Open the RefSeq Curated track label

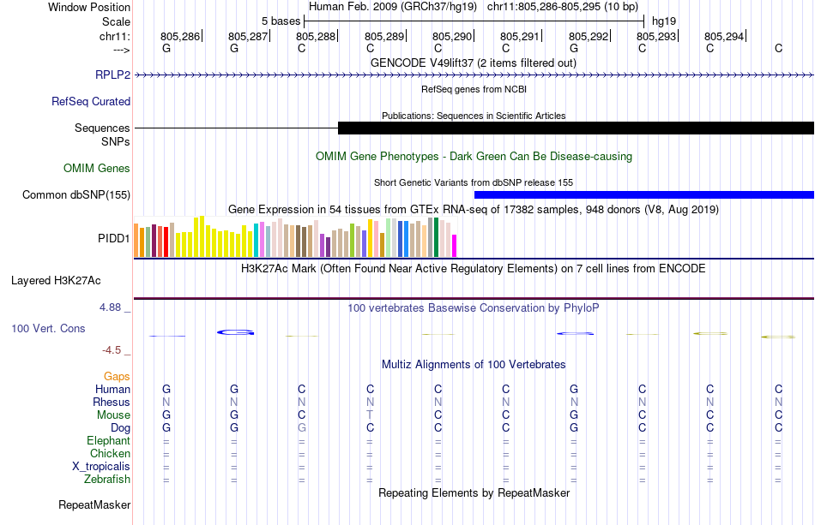[x=90, y=101]
